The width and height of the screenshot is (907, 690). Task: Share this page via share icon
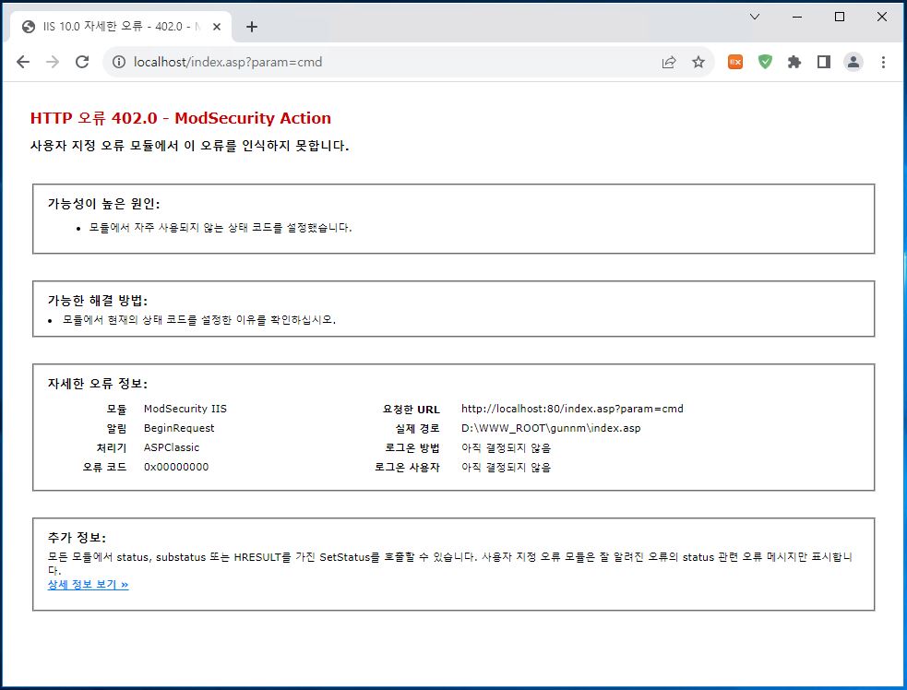click(669, 62)
